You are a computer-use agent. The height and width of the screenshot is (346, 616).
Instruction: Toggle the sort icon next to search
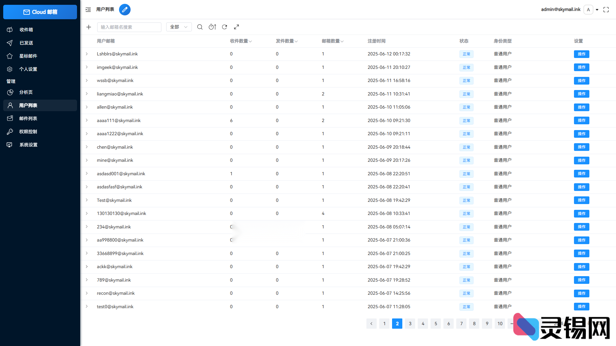[212, 27]
